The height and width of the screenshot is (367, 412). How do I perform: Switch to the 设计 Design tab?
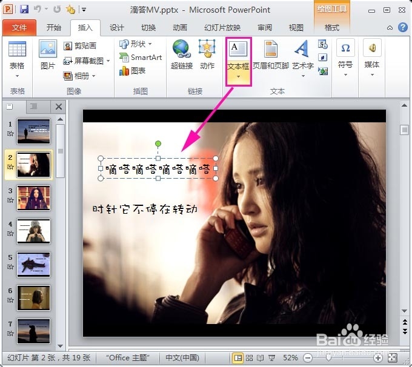click(x=117, y=28)
